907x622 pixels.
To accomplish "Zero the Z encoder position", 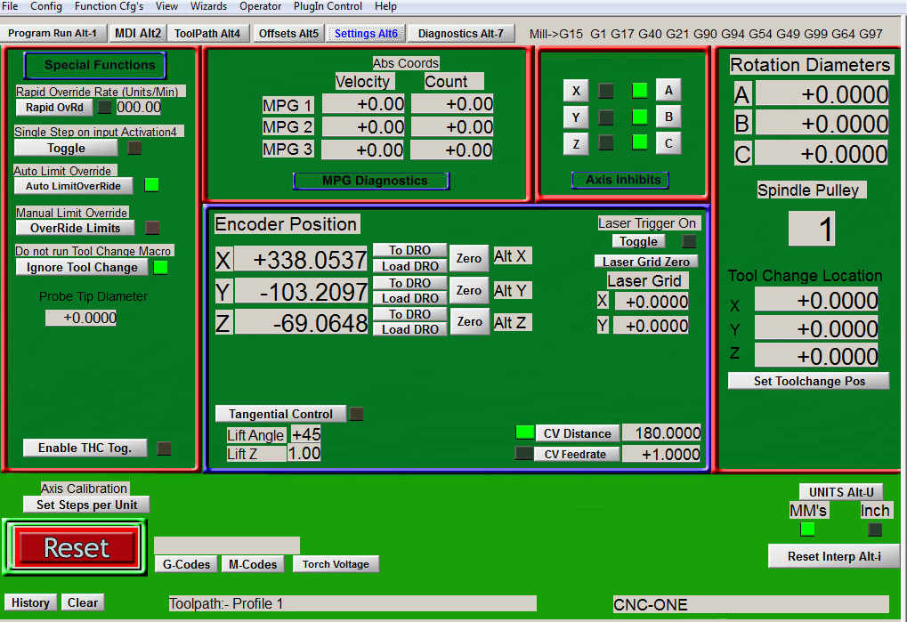I will (468, 321).
